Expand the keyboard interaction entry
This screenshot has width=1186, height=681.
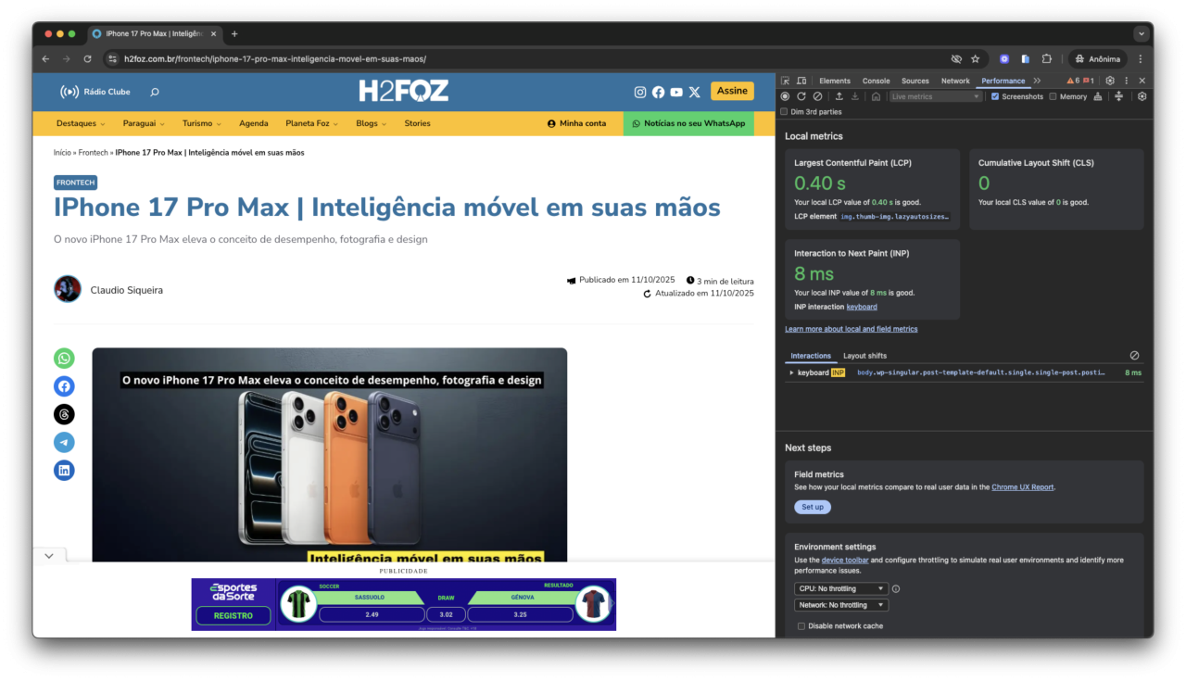point(791,372)
